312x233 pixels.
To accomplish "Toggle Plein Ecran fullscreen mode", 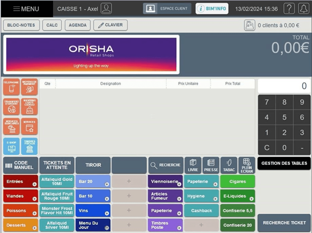I will pos(247,165).
